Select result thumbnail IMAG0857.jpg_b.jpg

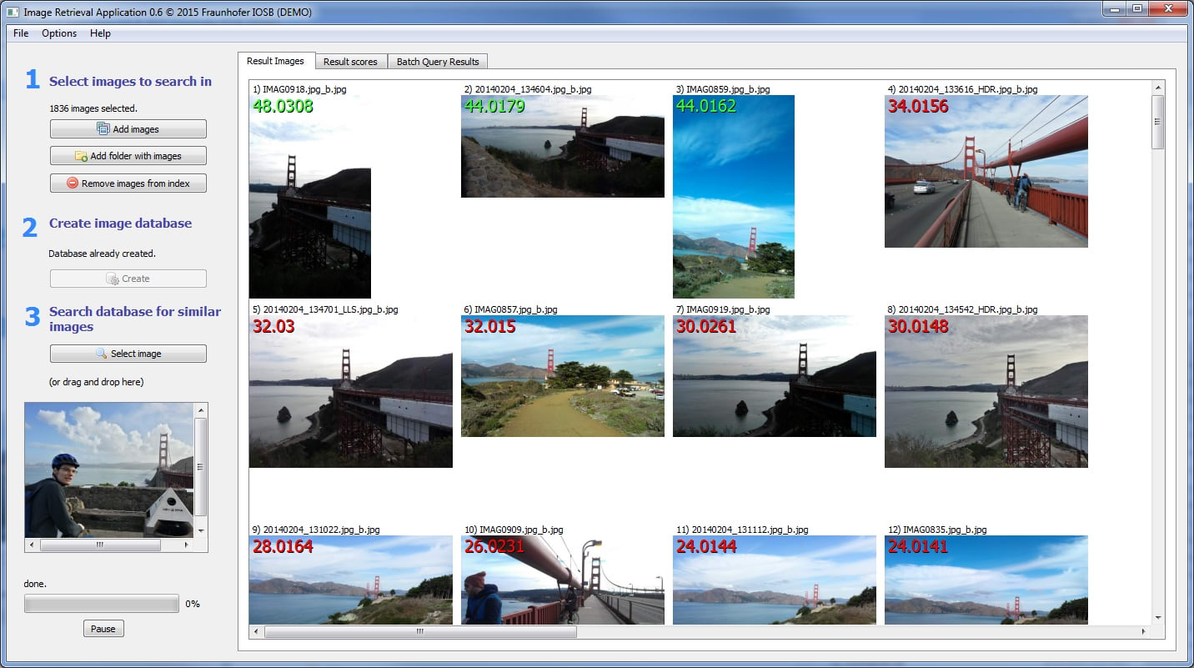563,376
